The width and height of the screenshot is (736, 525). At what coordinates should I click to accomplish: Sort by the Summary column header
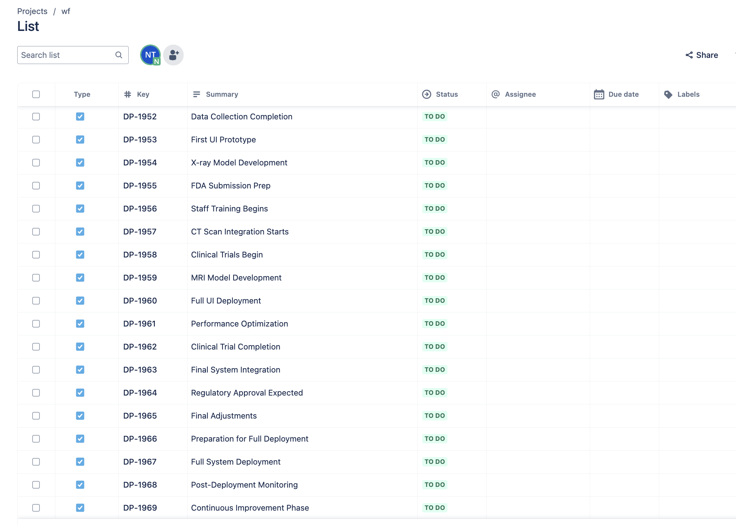click(222, 94)
